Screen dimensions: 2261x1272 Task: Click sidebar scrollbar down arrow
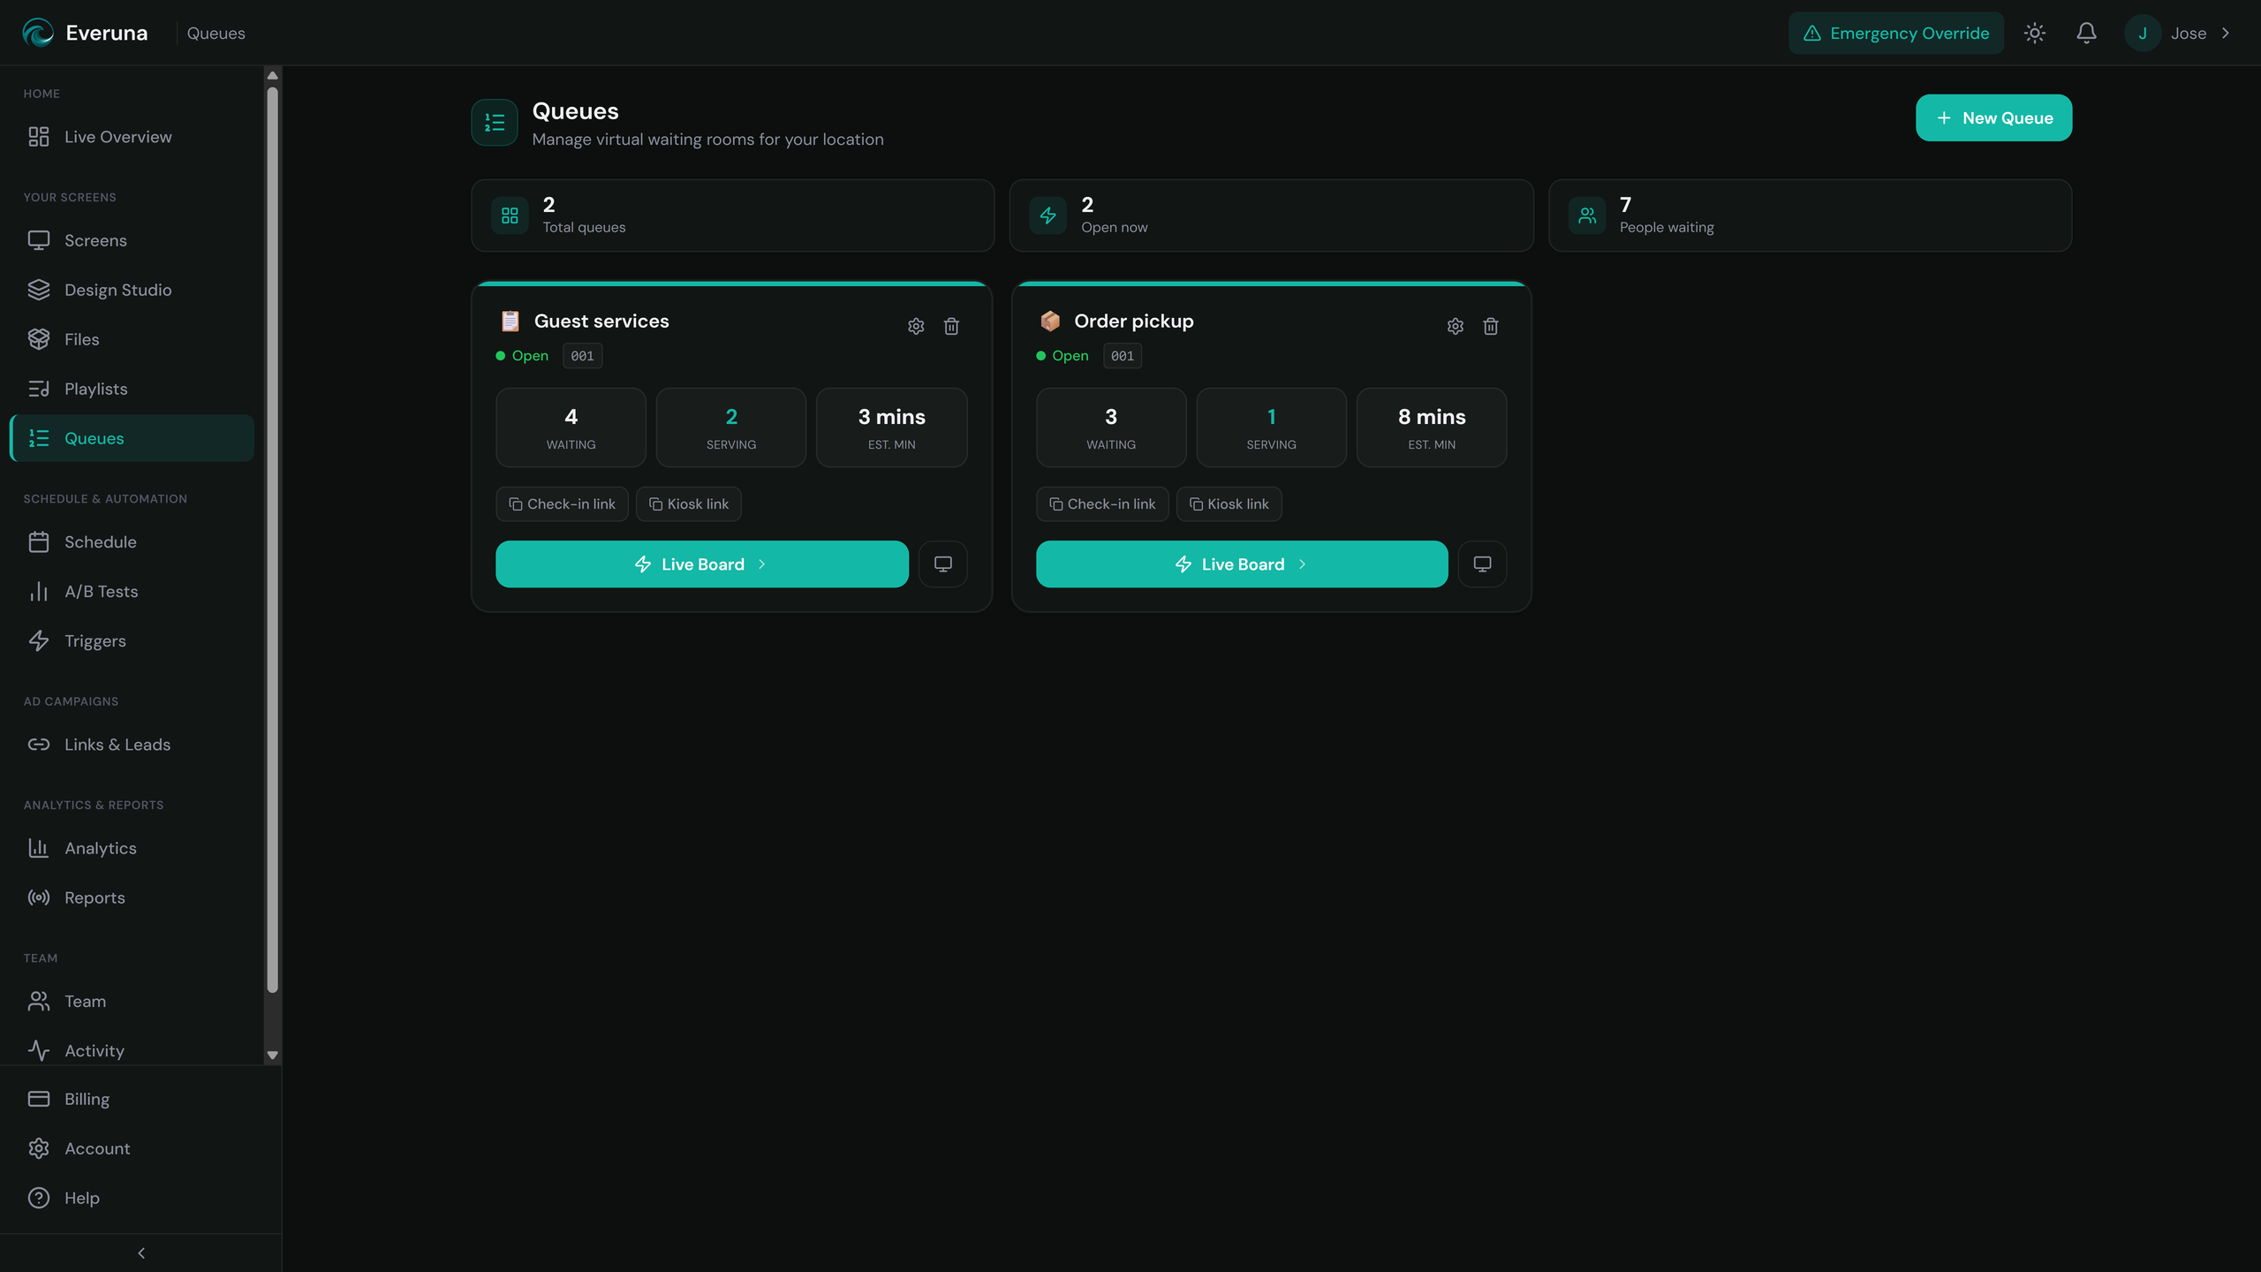272,1055
